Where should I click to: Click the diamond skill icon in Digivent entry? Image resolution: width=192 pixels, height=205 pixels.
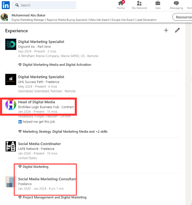pyautogui.click(x=20, y=65)
